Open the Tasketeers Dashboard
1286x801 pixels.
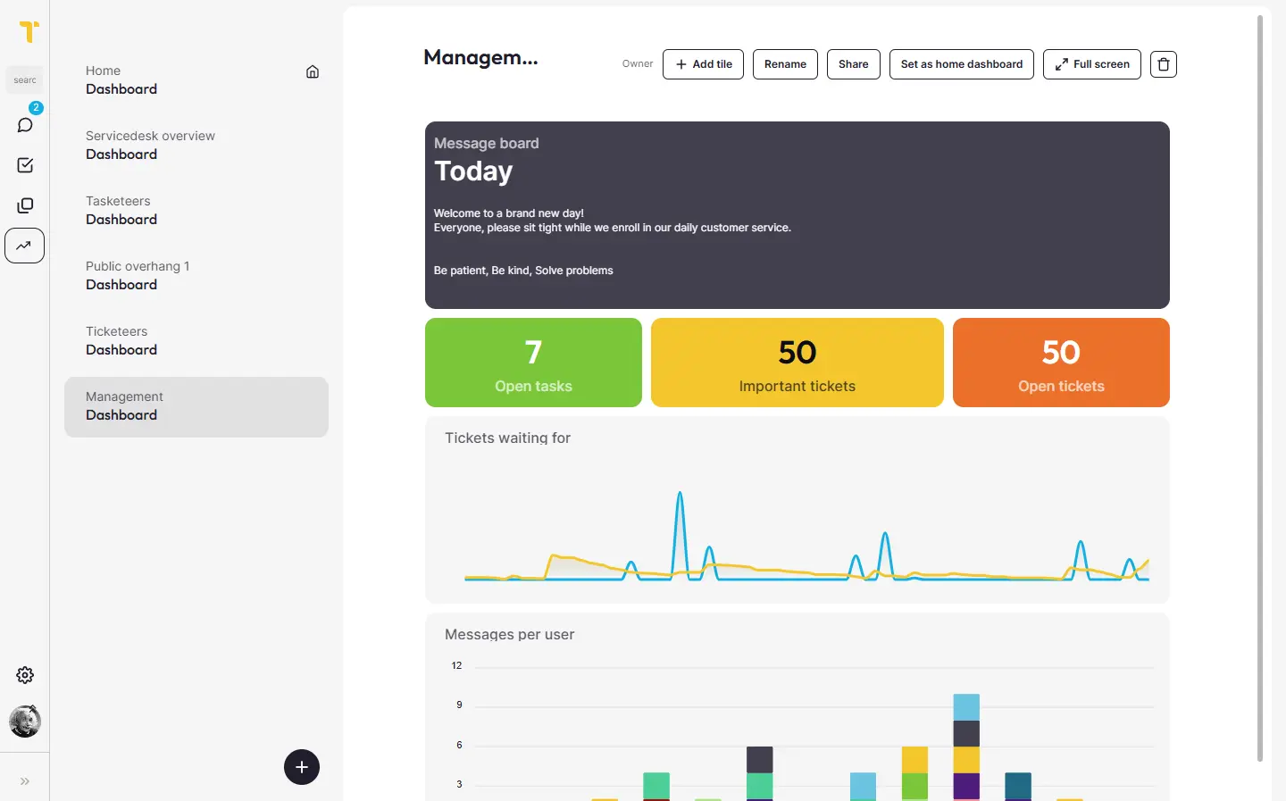196,211
